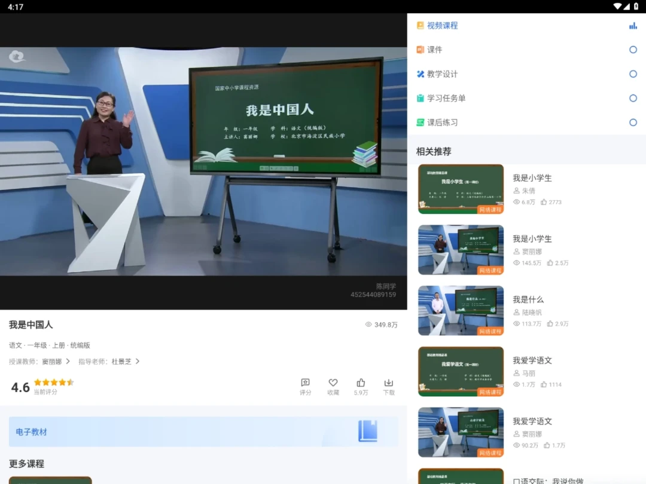
Task: Open 我爱学语文 thumbnail by 马丽
Action: [x=461, y=372]
